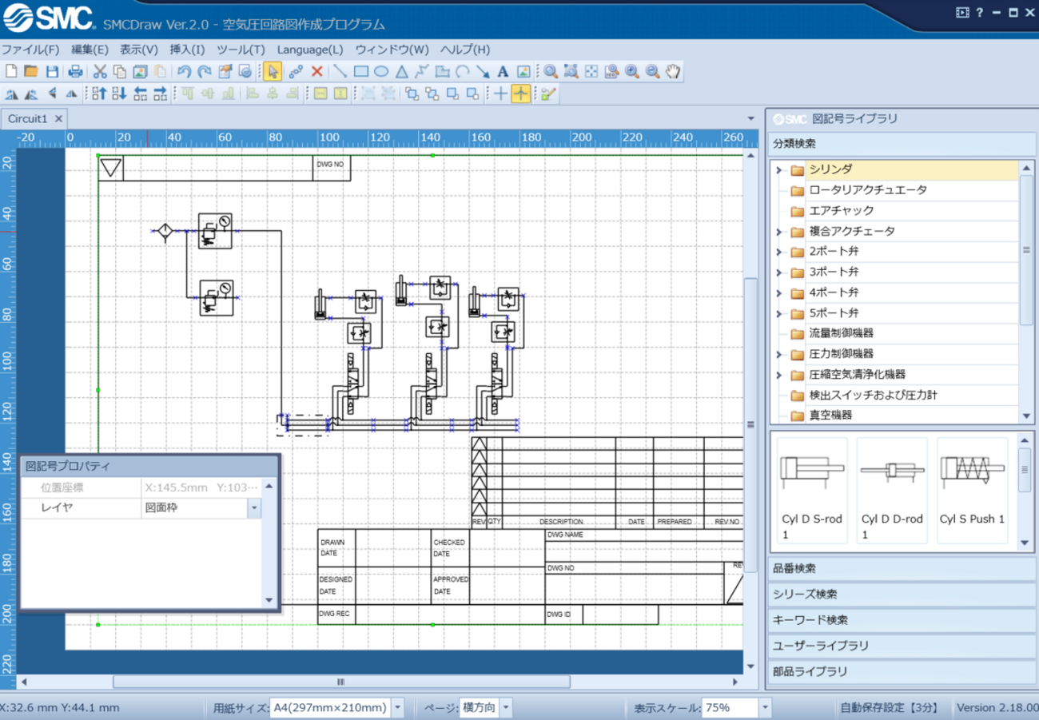Open the 表示(V) menu
The width and height of the screenshot is (1039, 720).
coord(139,50)
